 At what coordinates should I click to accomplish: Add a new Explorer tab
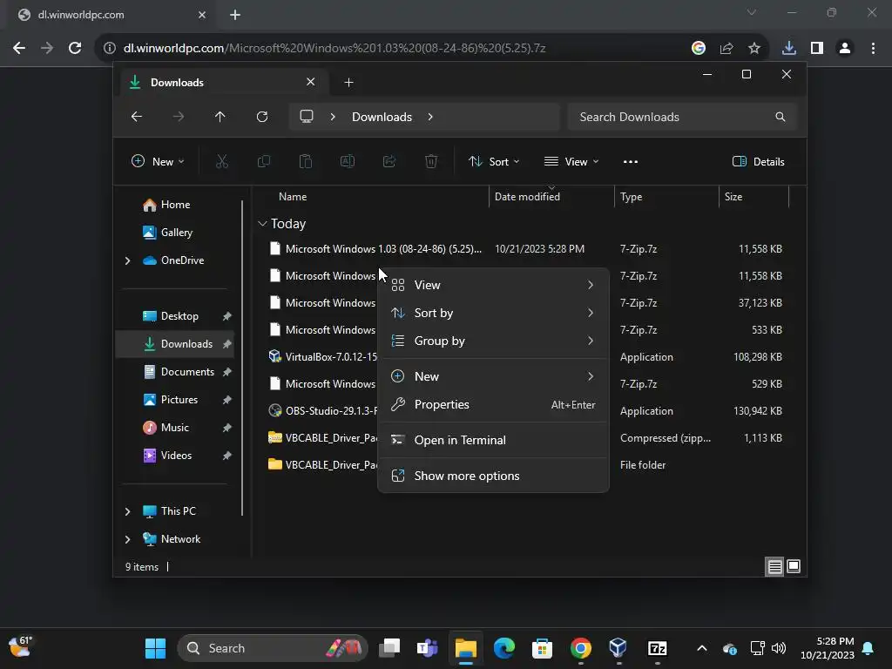tap(348, 83)
